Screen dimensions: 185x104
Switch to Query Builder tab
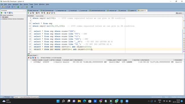point(40,16)
